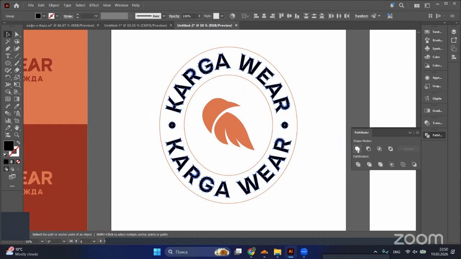Open the Glyphs panel
The image size is (461, 259).
tap(433, 99)
